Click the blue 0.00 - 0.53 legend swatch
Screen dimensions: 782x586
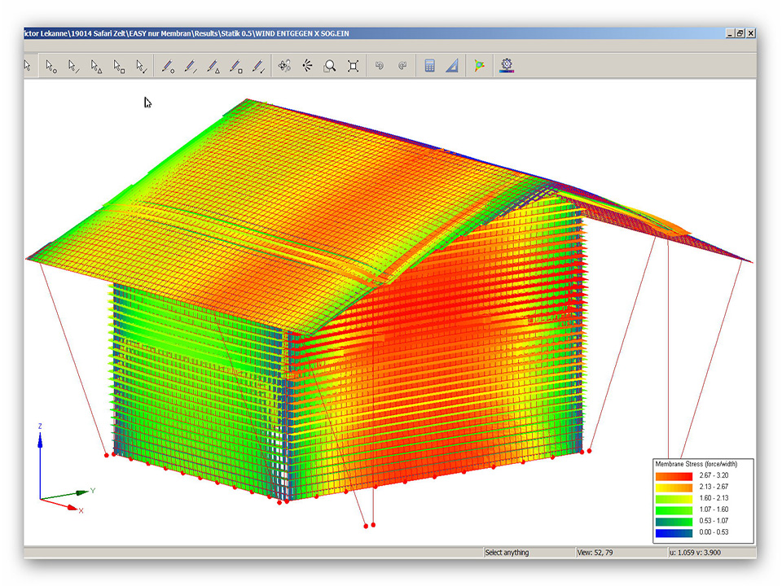point(673,533)
